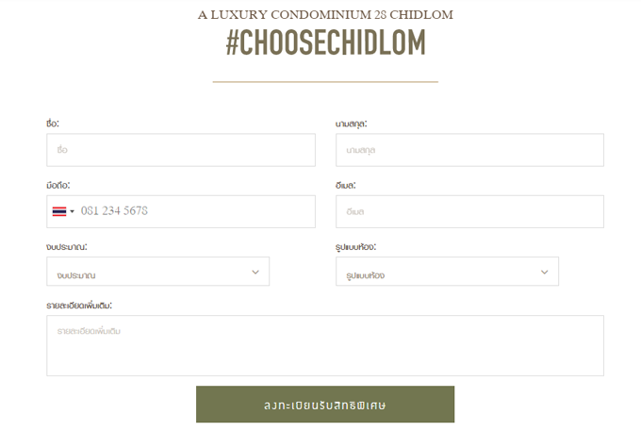Viewport: 641px width, 431px height.
Task: Click into the นามสกุล last name field
Action: (x=469, y=150)
